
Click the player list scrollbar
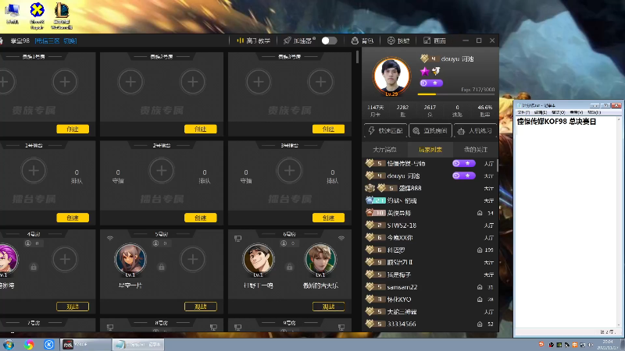[498, 165]
